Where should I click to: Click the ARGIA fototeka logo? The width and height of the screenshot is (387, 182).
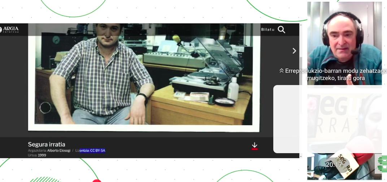point(9,30)
